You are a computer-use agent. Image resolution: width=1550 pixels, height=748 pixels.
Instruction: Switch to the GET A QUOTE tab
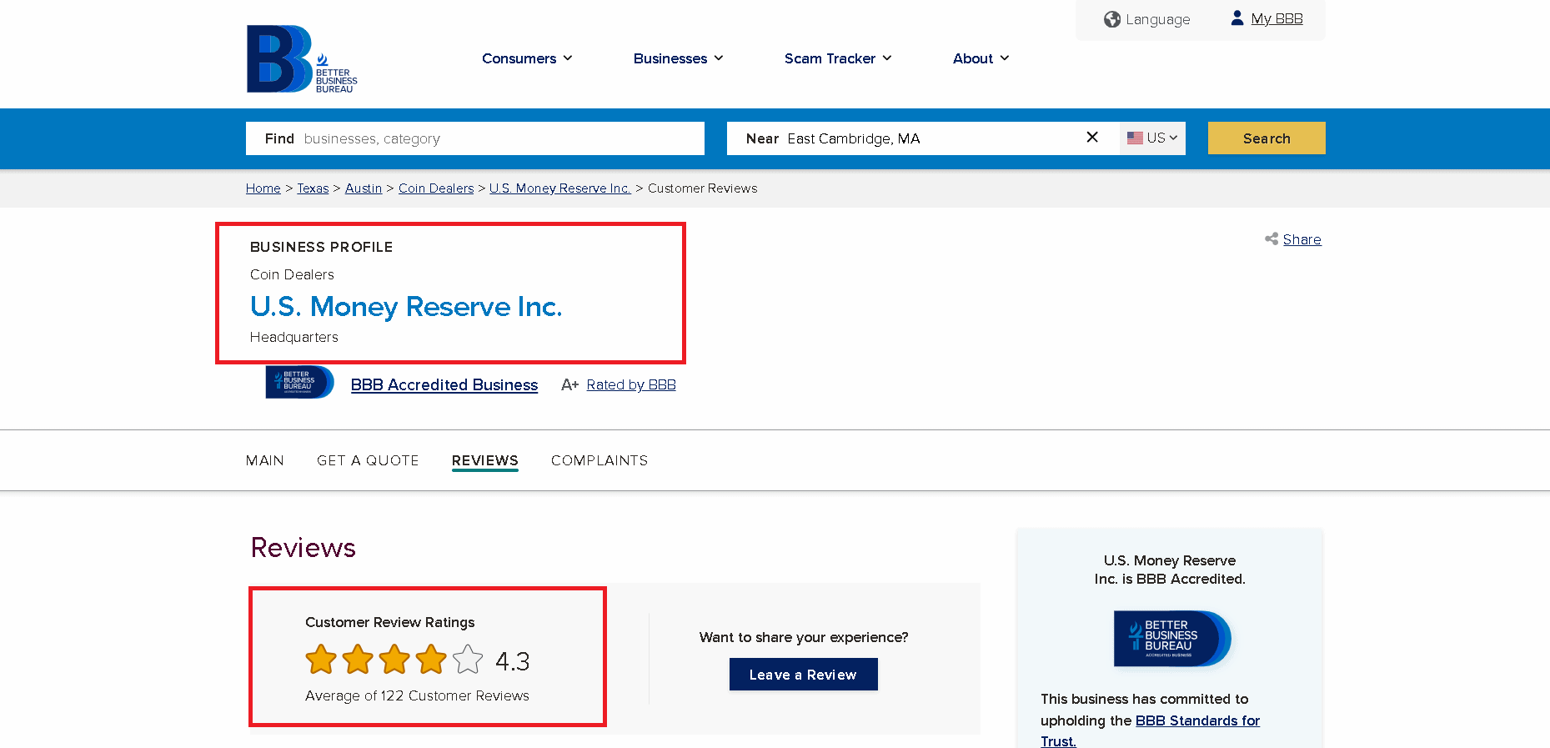pos(368,460)
